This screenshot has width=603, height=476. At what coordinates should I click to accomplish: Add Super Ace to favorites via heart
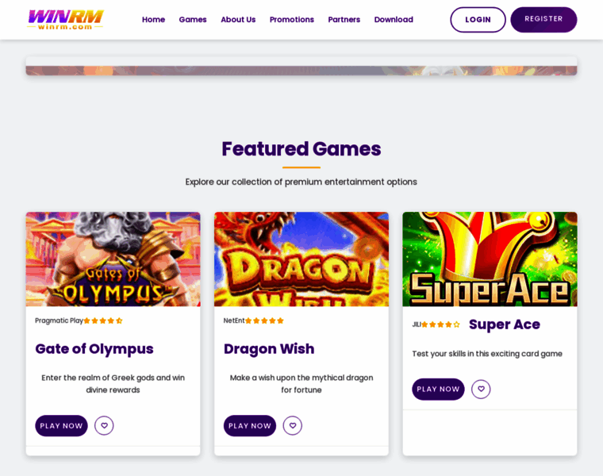click(x=481, y=389)
